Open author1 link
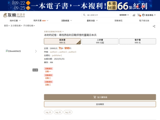 click(54, 52)
